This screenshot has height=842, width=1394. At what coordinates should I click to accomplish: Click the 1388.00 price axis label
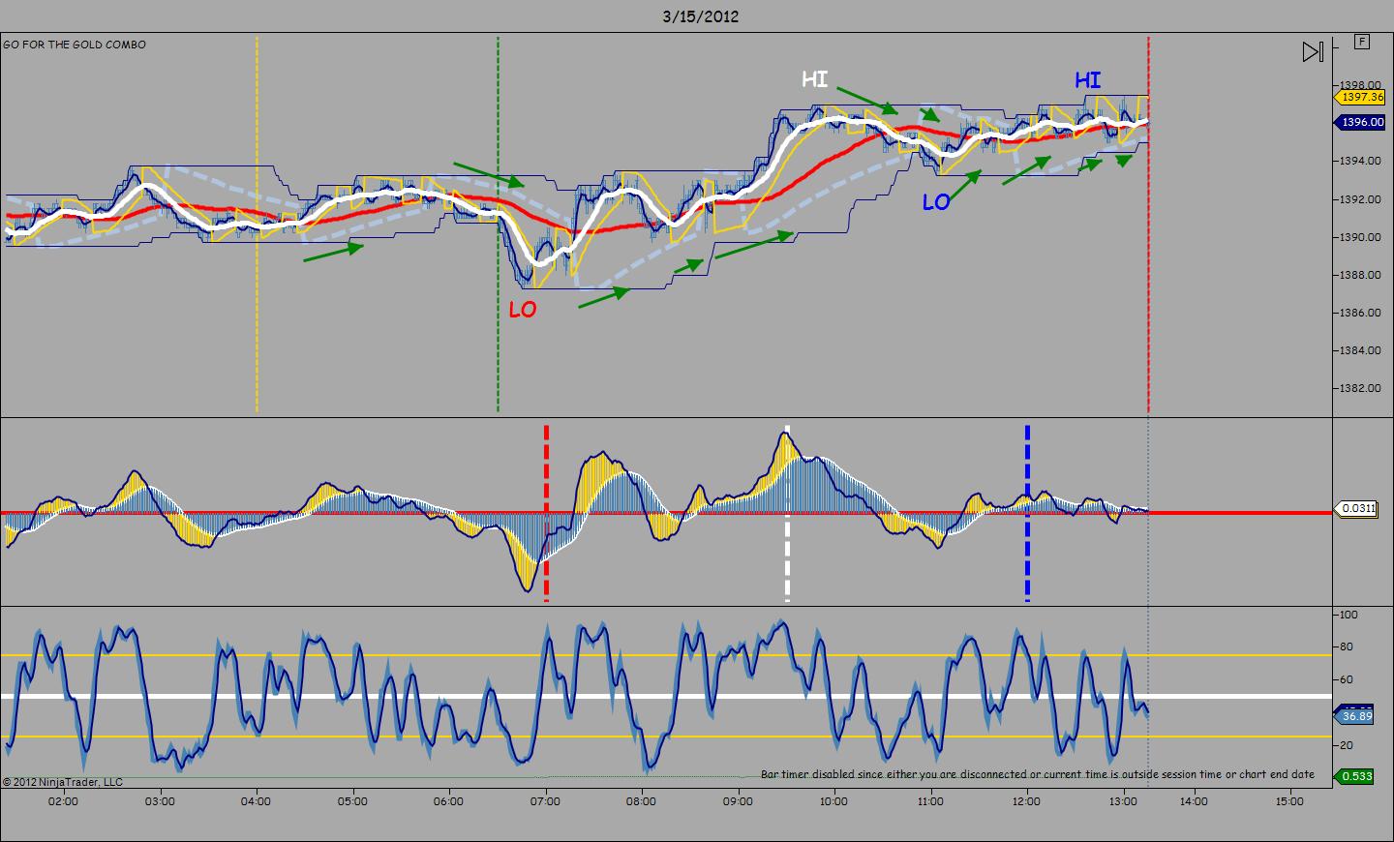tap(1361, 275)
